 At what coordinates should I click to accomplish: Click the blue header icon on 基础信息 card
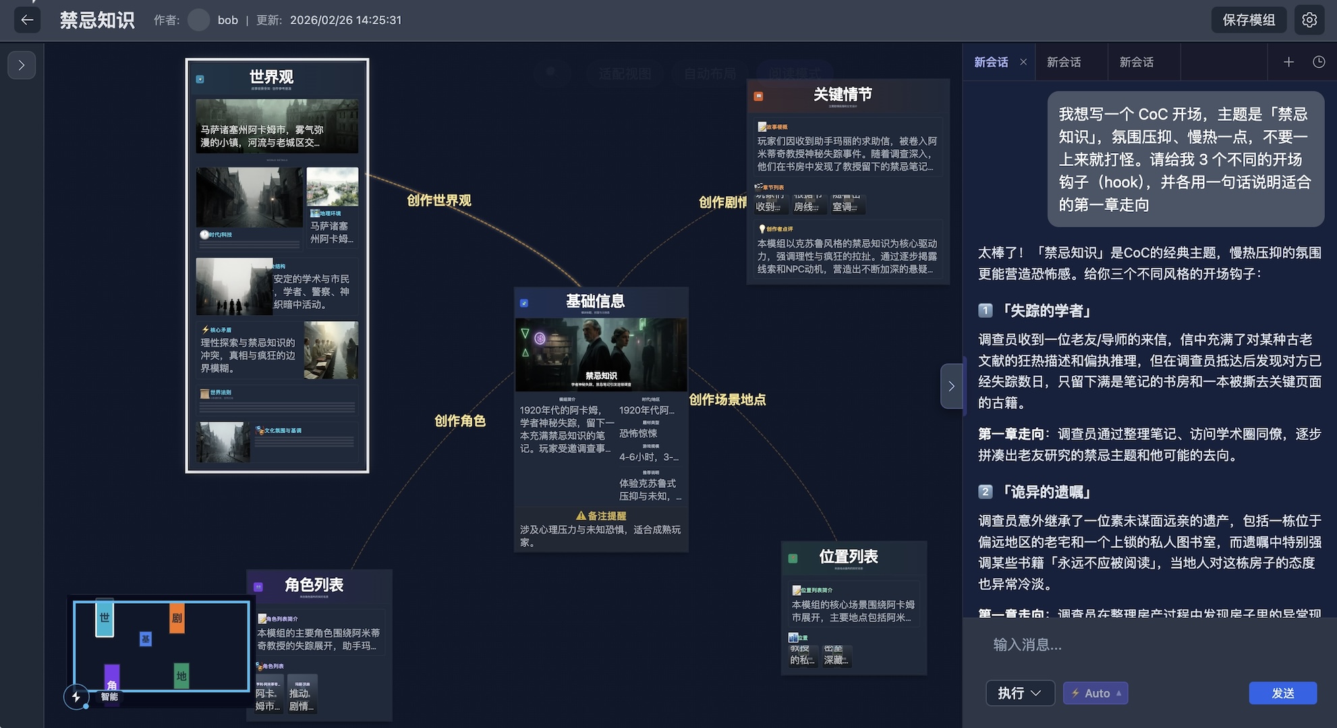pyautogui.click(x=525, y=302)
